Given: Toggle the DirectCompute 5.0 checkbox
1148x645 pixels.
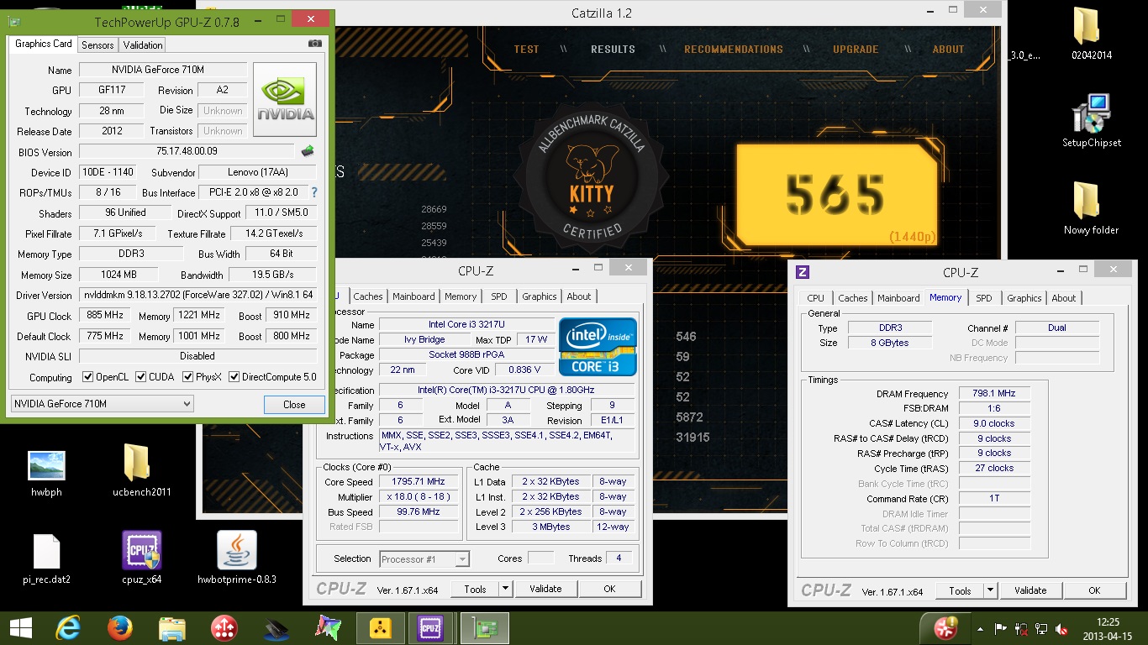Looking at the screenshot, I should (x=234, y=377).
